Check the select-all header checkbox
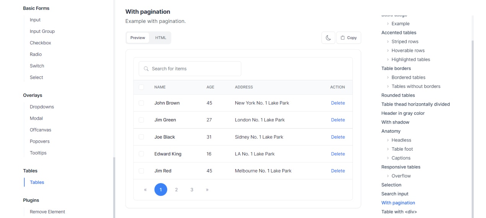 point(141,87)
